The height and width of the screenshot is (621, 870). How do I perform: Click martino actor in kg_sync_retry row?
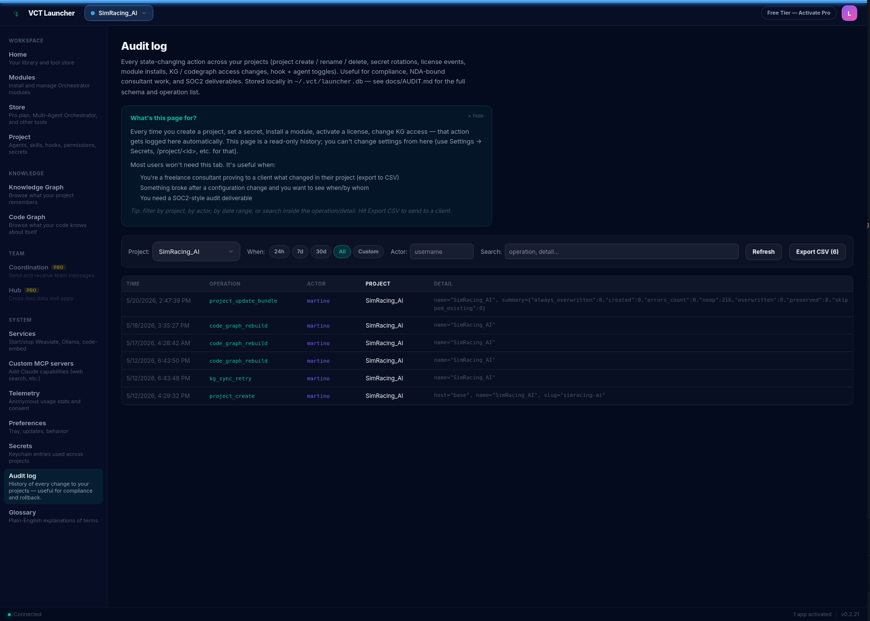[318, 378]
